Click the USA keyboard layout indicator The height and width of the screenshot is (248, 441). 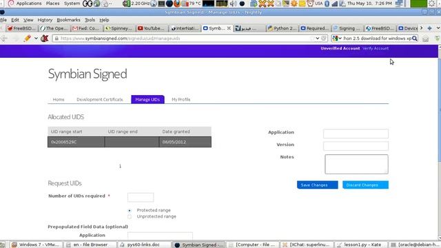[x=318, y=3]
